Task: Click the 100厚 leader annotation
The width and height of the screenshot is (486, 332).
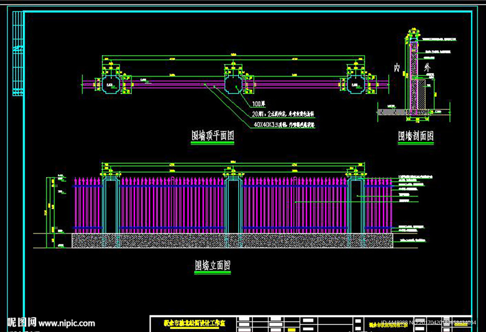Action: pyautogui.click(x=259, y=104)
